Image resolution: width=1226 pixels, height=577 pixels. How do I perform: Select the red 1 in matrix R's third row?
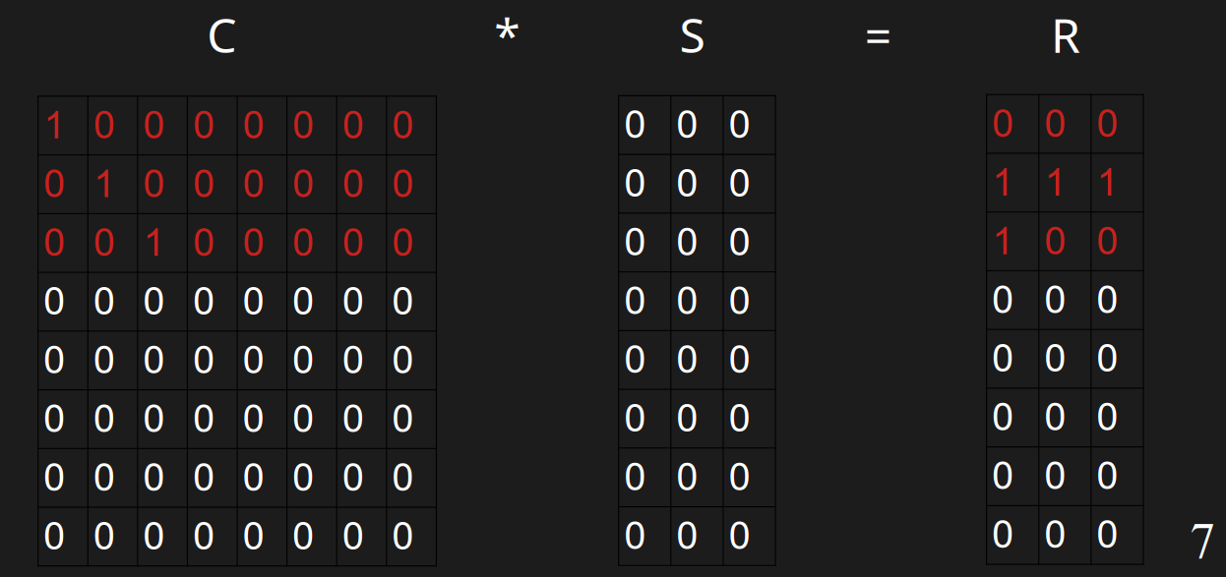coord(1003,242)
